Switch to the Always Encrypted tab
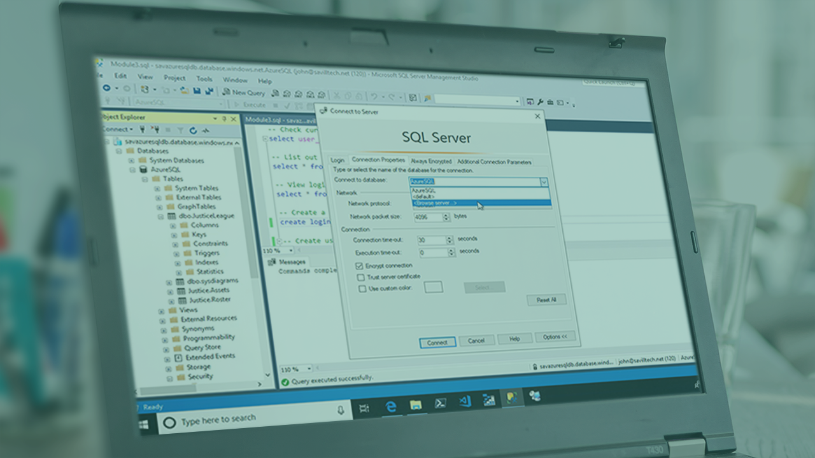The image size is (815, 458). pyautogui.click(x=430, y=162)
